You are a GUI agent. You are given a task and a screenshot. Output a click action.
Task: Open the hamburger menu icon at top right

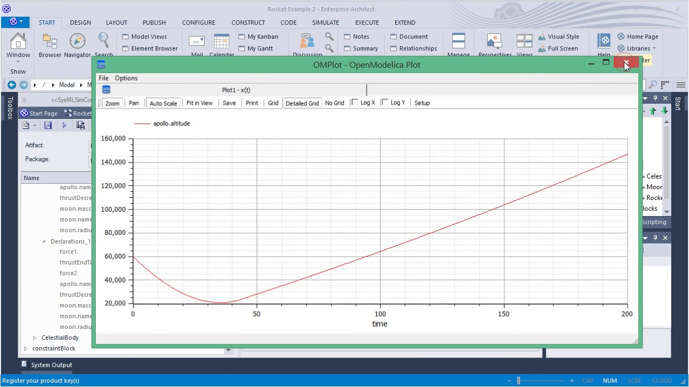(x=681, y=85)
